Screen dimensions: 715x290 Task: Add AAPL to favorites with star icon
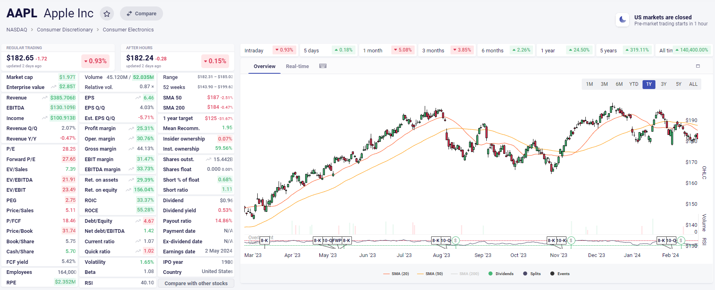click(107, 14)
